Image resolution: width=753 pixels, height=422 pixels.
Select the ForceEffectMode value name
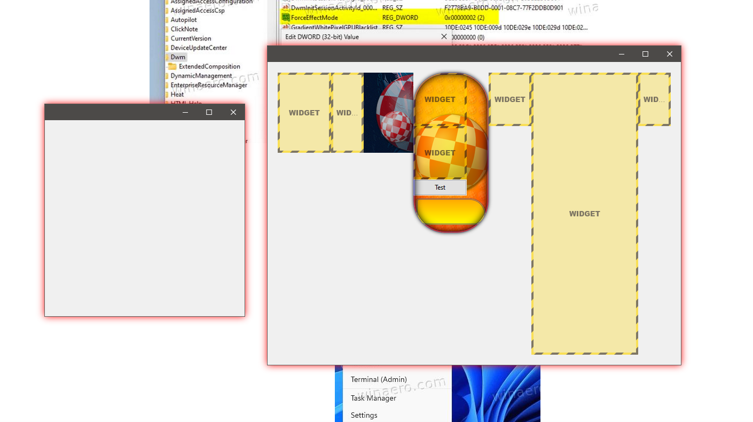coord(315,18)
